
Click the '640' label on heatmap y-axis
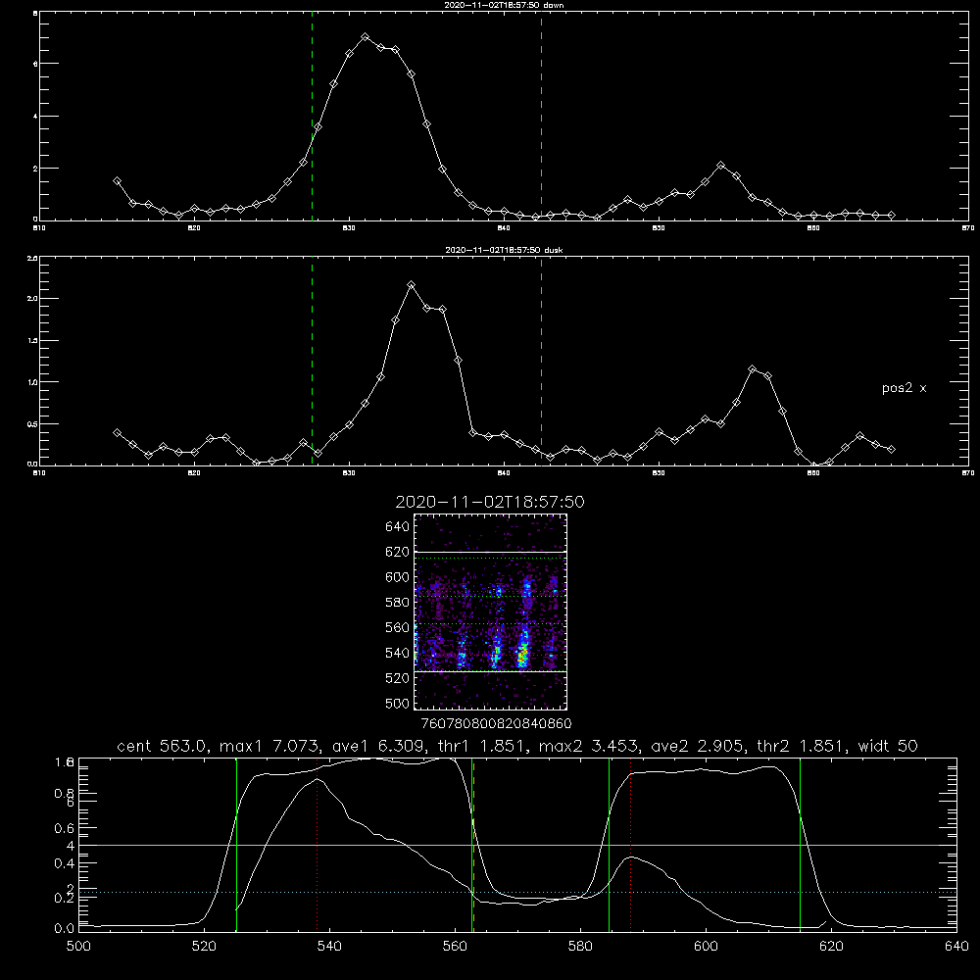coord(398,526)
